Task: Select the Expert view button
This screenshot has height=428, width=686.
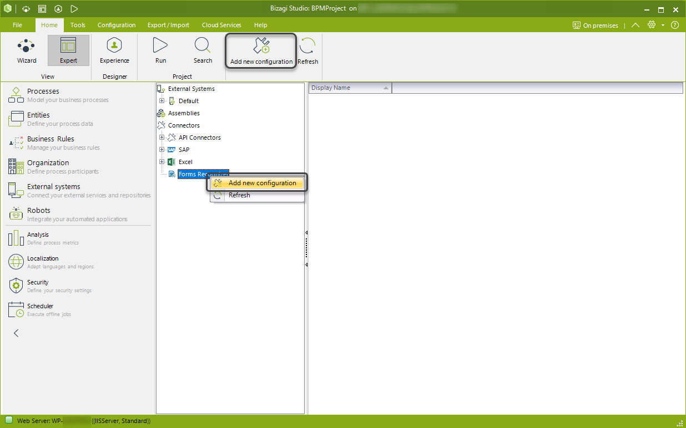Action: tap(68, 51)
